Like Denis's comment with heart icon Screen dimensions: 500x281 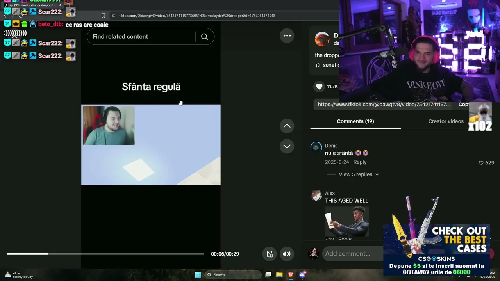point(481,162)
